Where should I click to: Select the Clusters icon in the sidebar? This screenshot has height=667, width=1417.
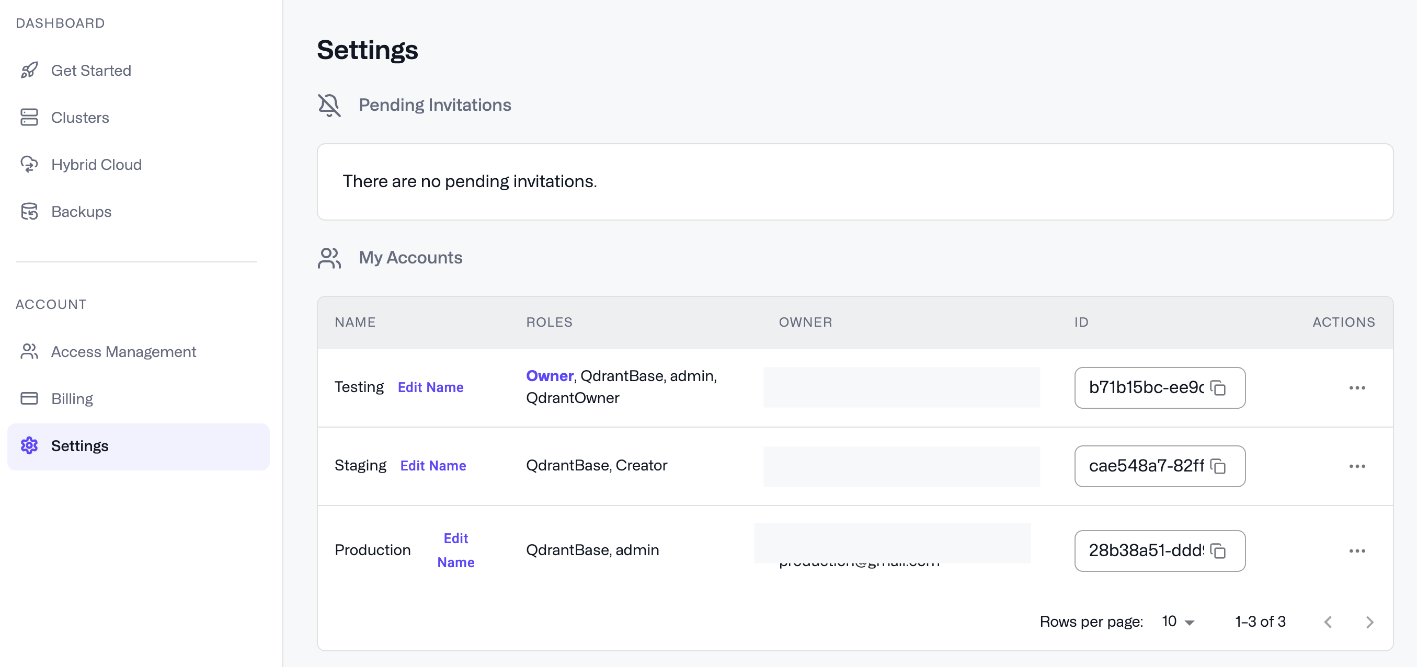point(29,117)
